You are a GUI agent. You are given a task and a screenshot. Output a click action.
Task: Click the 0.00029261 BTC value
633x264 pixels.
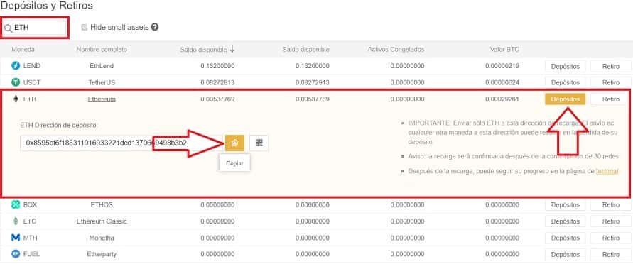[502, 99]
